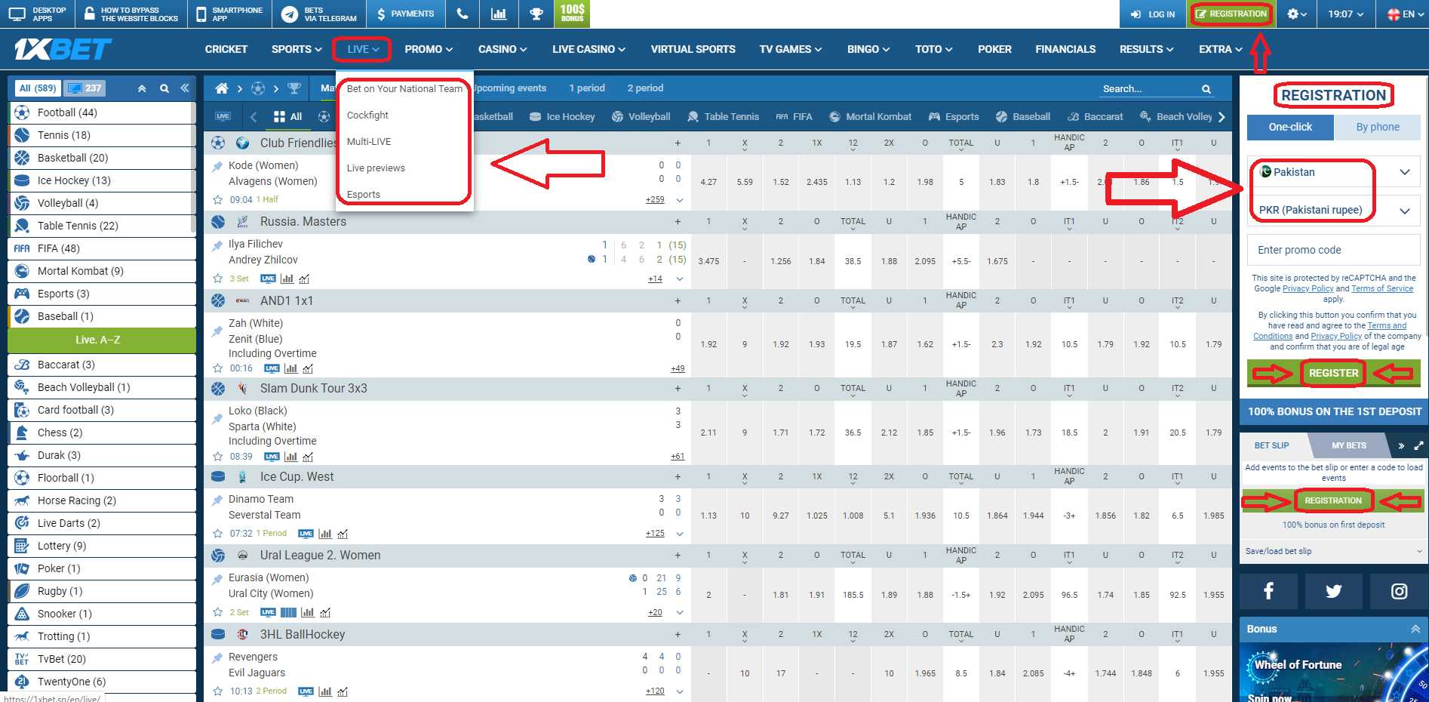Screen dimensions: 1429x702
Task: Switch to By phone registration tab
Action: (x=1377, y=127)
